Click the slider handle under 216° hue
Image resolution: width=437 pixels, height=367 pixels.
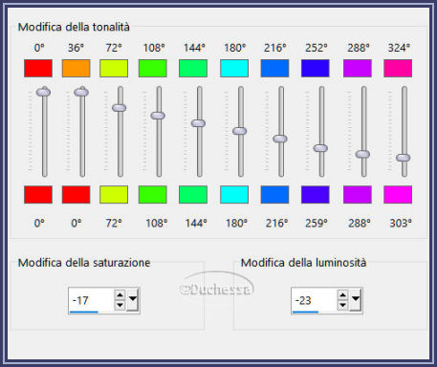[280, 139]
